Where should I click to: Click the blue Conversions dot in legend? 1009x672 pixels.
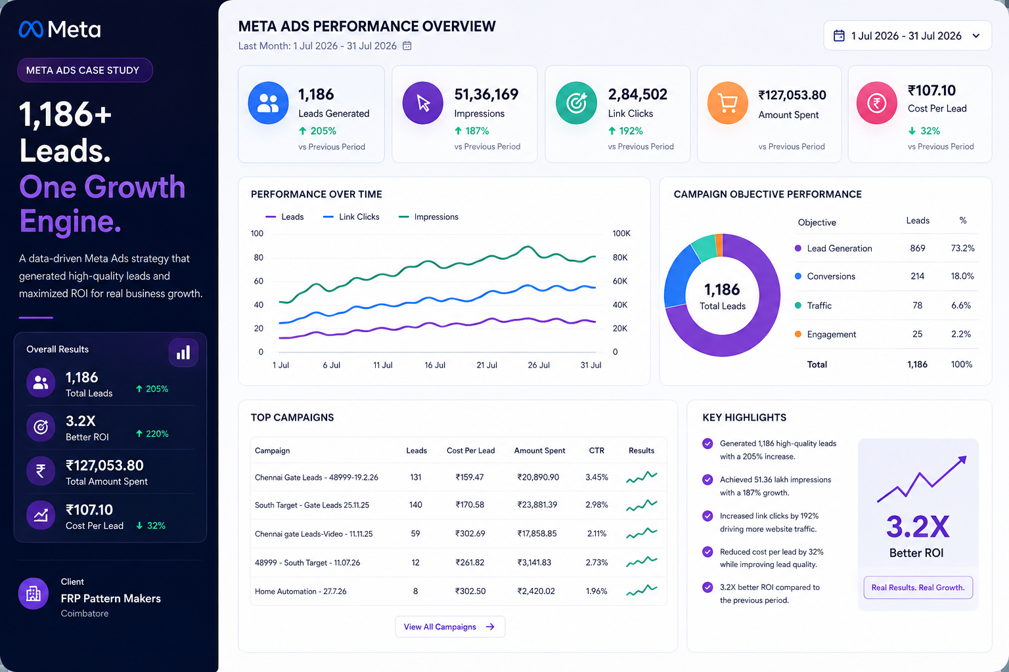[798, 276]
